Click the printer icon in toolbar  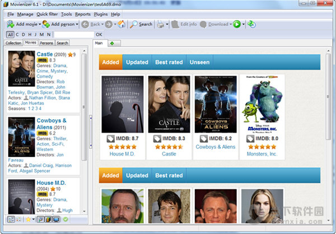click(x=161, y=24)
